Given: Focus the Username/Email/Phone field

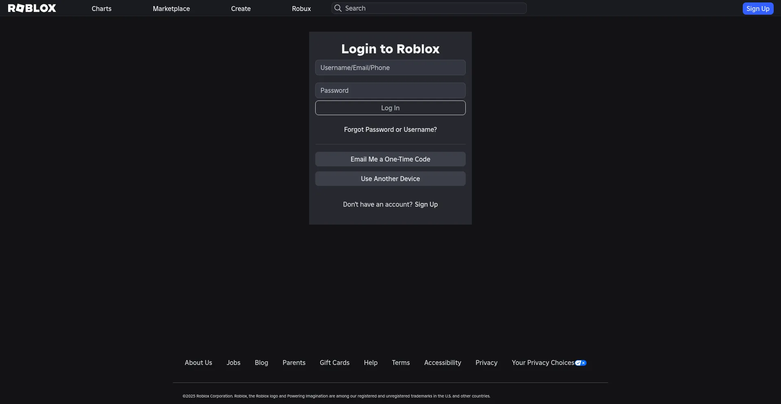Looking at the screenshot, I should 390,68.
